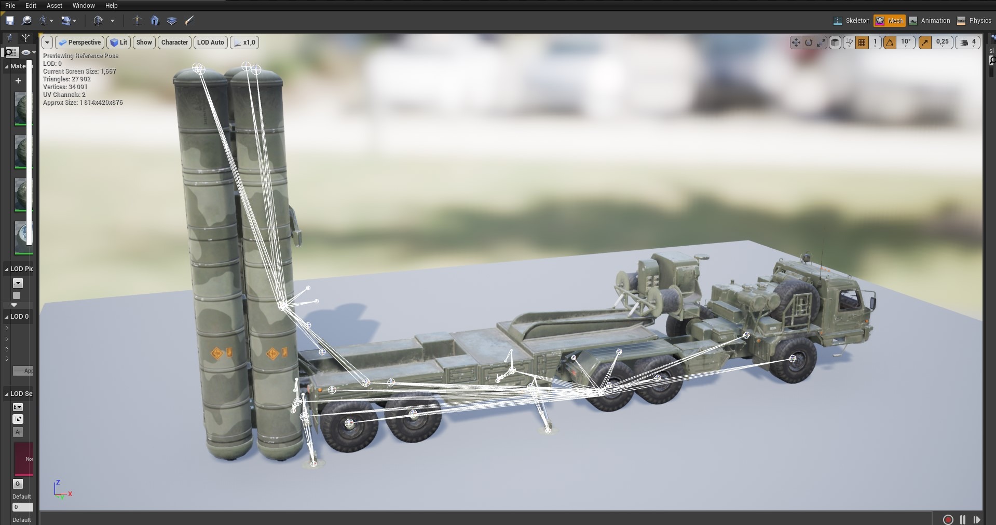The width and height of the screenshot is (996, 525).
Task: Expand the first LOD 0 subsection arrow
Action: point(7,328)
